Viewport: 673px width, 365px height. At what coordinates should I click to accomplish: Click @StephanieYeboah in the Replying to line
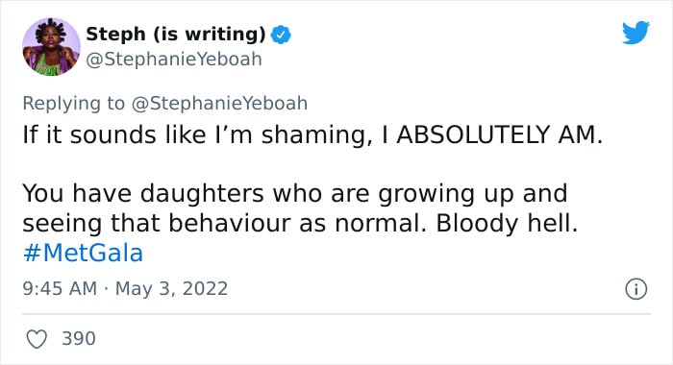tap(219, 104)
